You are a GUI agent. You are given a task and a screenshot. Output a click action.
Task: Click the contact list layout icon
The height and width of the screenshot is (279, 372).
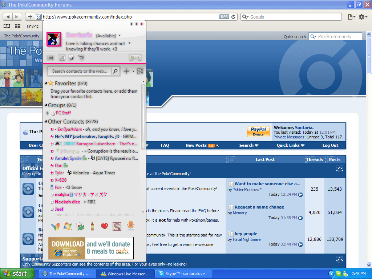[x=140, y=71]
